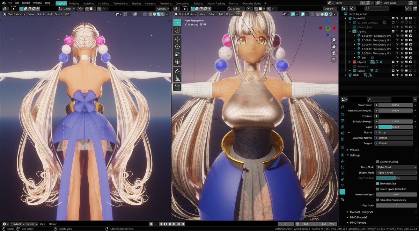Open Options in left viewport header
Viewport: 419px width, 231px height.
[162, 9]
